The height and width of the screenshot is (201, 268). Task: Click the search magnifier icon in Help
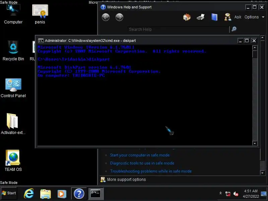pyautogui.click(x=234, y=29)
